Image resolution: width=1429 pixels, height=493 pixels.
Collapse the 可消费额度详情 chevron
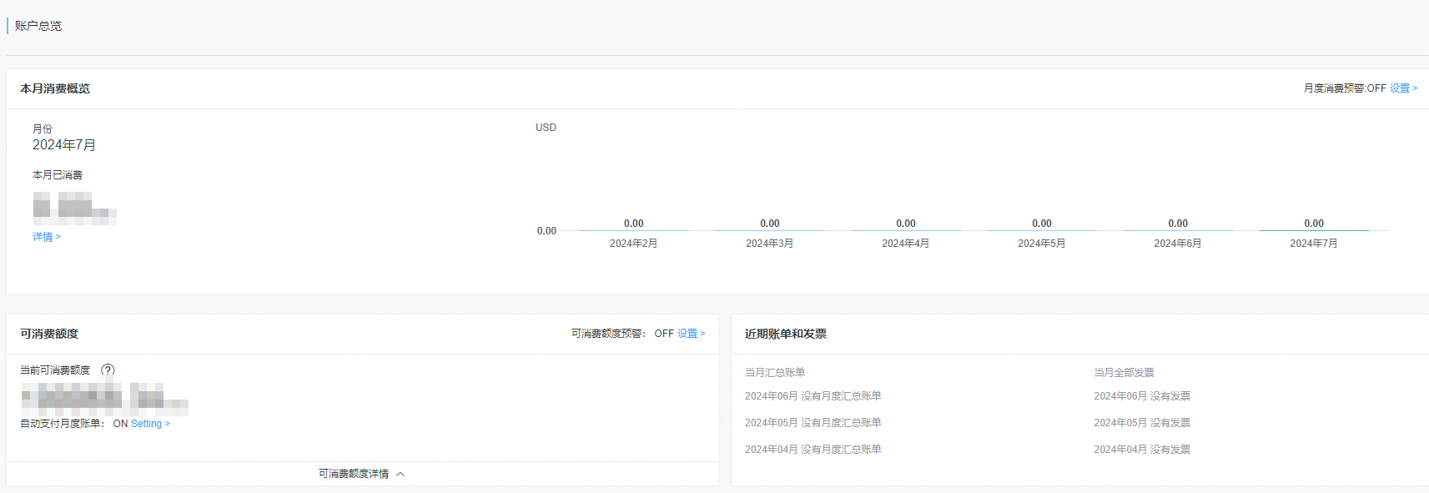(x=400, y=474)
